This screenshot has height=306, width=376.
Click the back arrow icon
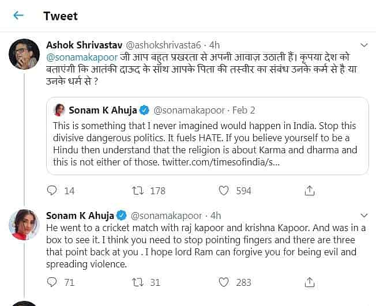point(18,16)
